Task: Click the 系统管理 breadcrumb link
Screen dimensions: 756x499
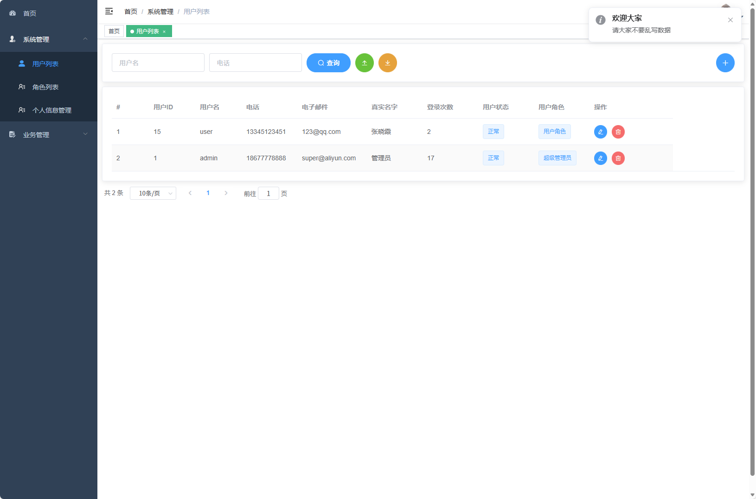Action: click(160, 11)
